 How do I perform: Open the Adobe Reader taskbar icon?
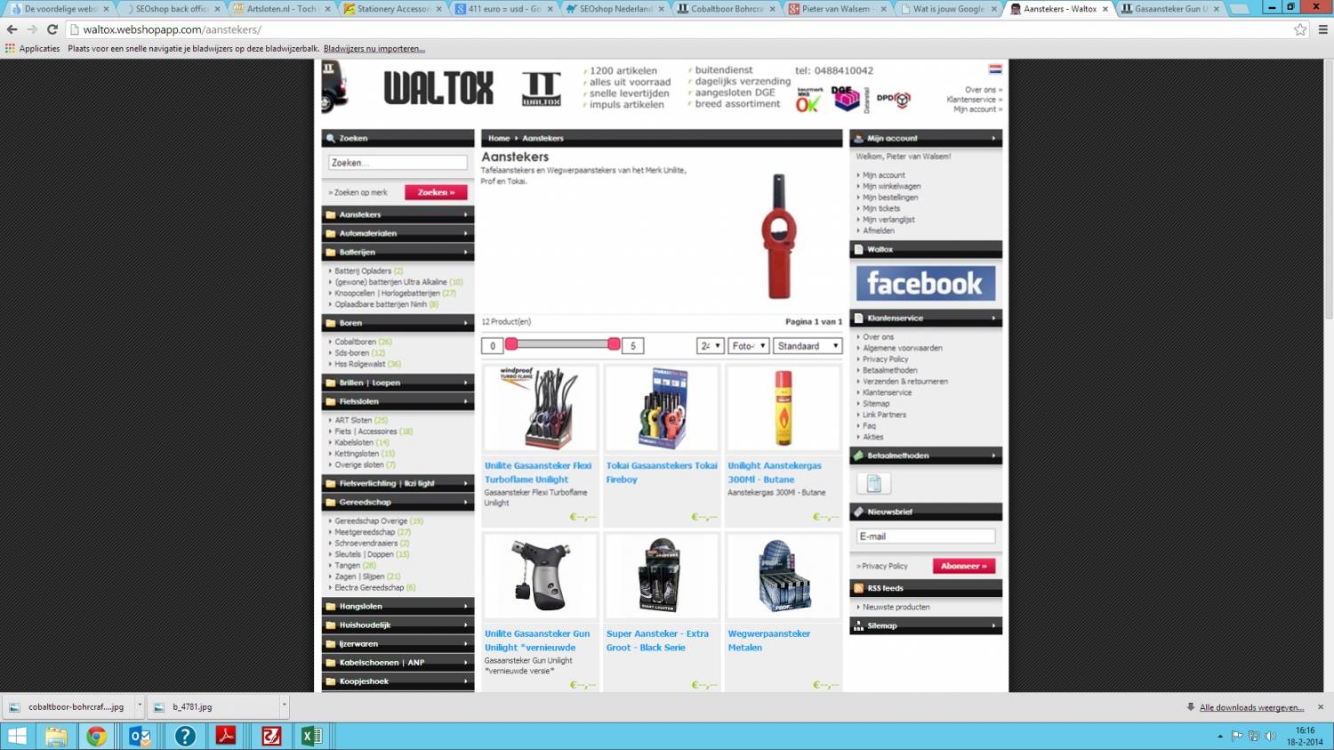(x=226, y=736)
